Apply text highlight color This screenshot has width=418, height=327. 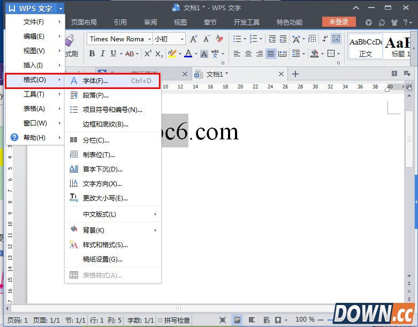pyautogui.click(x=172, y=54)
